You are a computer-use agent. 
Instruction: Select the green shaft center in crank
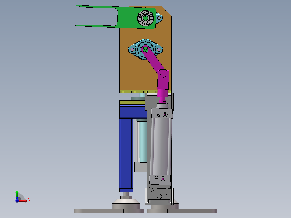click(145, 50)
